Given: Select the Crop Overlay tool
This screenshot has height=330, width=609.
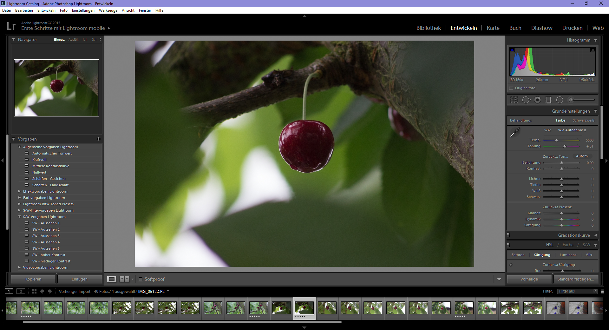Looking at the screenshot, I should 514,100.
